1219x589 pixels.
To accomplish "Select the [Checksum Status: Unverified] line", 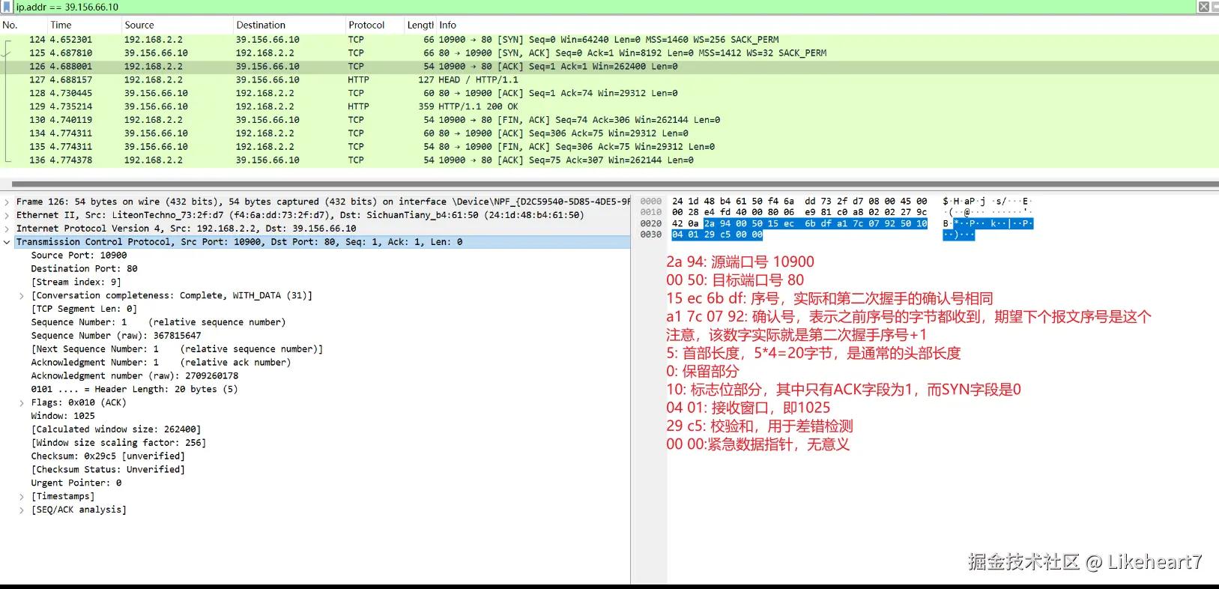I will tap(108, 470).
